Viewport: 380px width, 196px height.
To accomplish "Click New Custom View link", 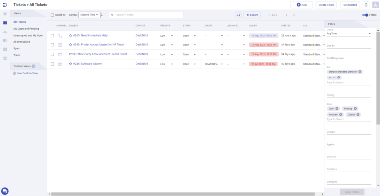I will (x=25, y=73).
